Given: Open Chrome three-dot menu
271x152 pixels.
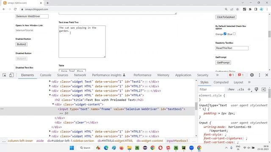Looking at the screenshot, I should (x=267, y=9).
